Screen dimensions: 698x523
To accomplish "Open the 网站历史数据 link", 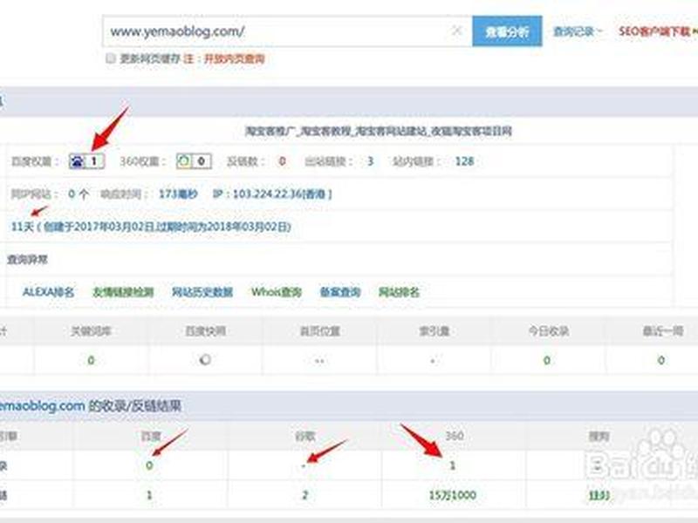I will 202,292.
